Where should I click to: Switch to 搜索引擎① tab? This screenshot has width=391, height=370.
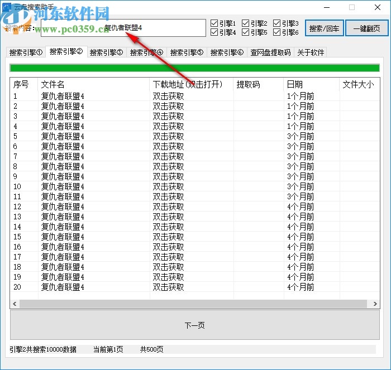click(x=26, y=52)
